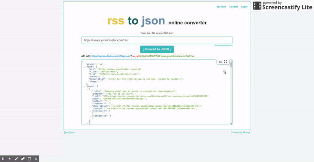Close the recording annotation toolbar

[x=36, y=159]
